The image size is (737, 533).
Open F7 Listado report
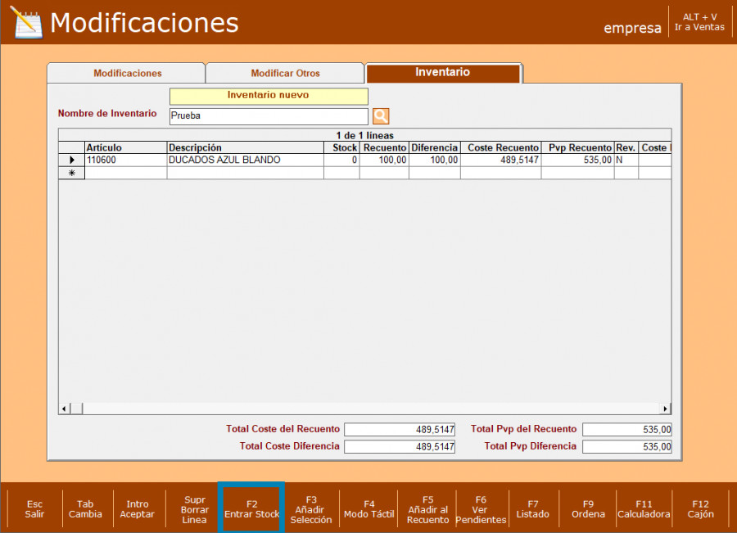[533, 509]
